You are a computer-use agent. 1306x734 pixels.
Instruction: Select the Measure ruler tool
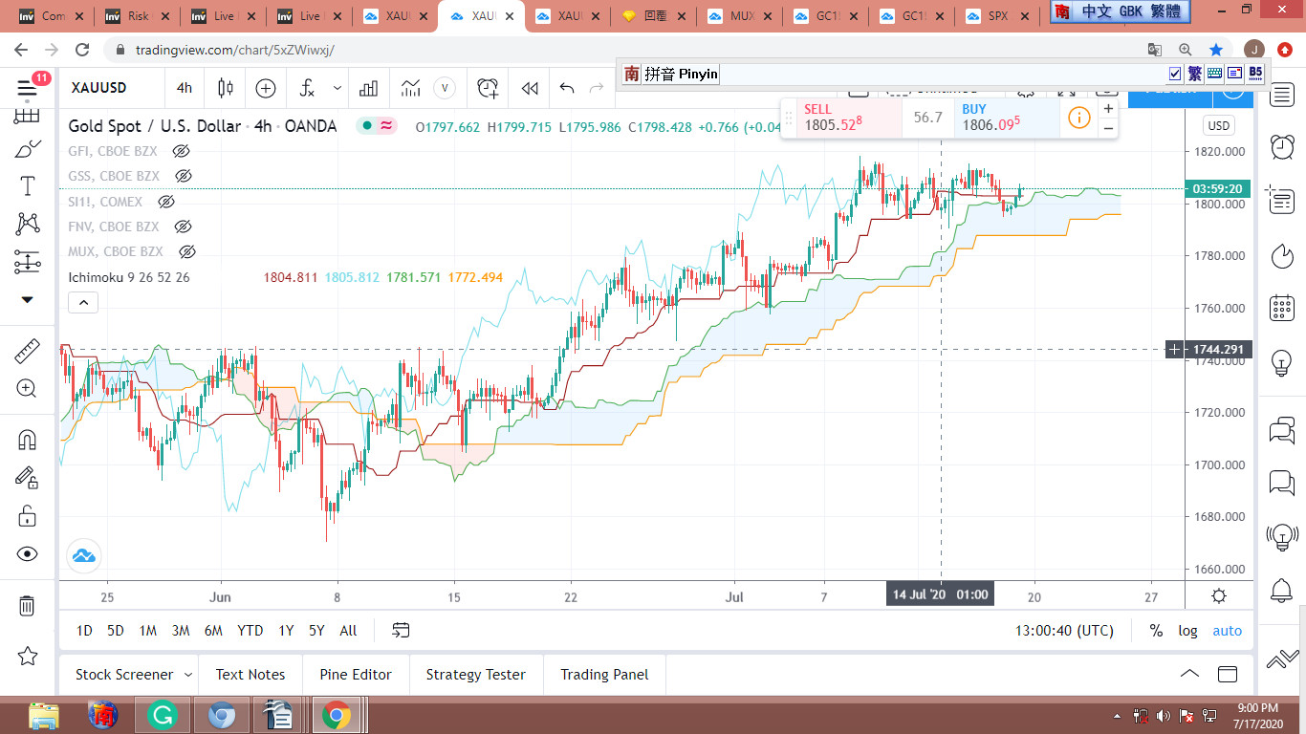tap(27, 352)
